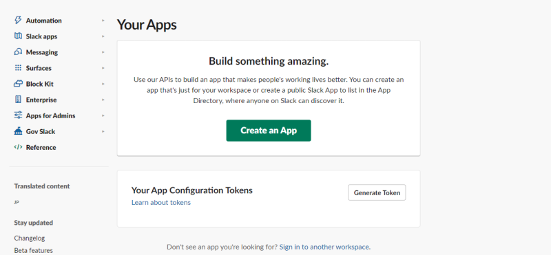Click the Block Kit icon
Viewport: 551px width, 255px height.
[x=18, y=84]
